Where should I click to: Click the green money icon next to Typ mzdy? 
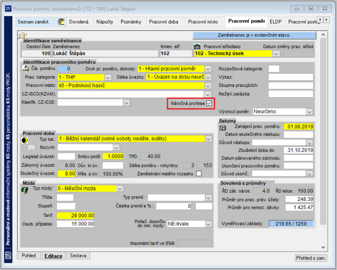[x=25, y=190]
